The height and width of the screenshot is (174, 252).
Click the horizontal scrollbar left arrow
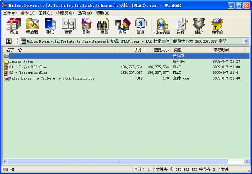pyautogui.click(x=5, y=161)
